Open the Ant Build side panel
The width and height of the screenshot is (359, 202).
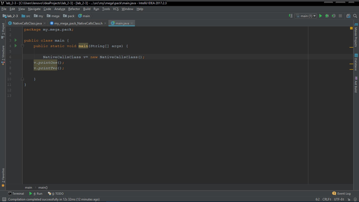pos(356,84)
